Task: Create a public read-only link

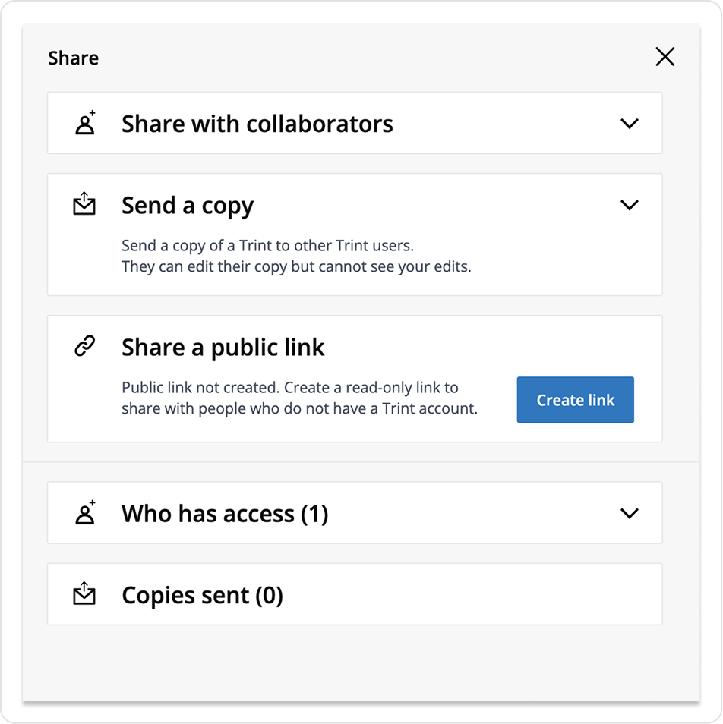Action: coord(575,400)
